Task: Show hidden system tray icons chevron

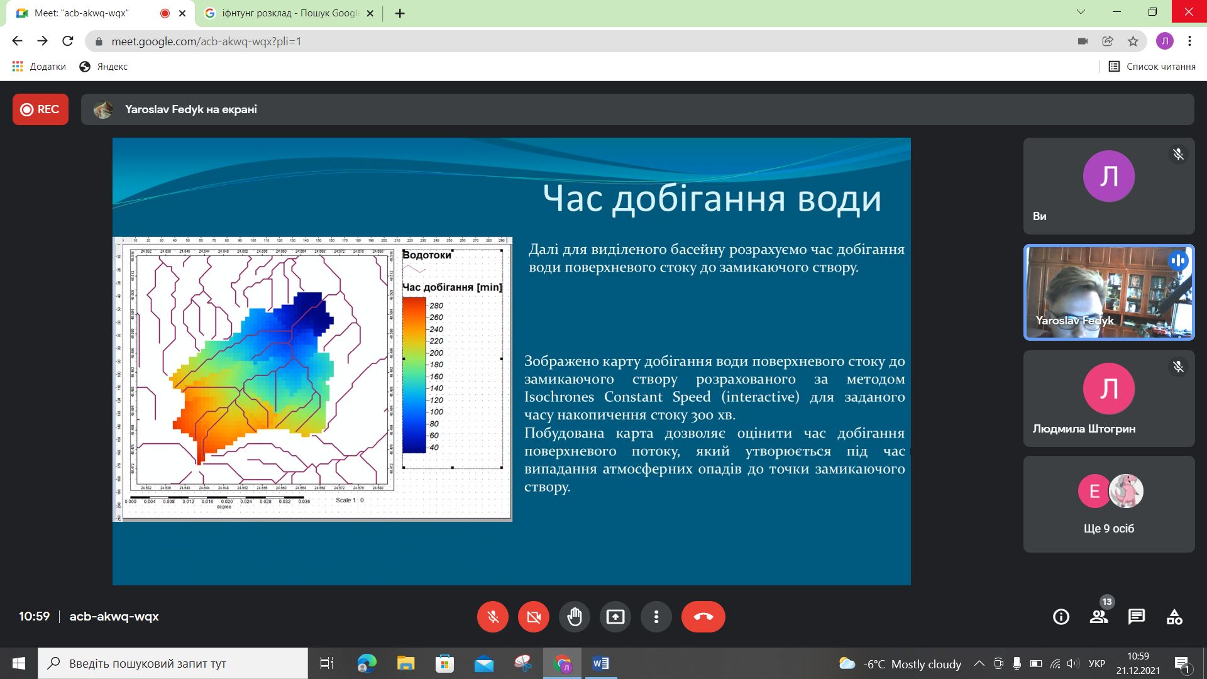Action: (x=979, y=664)
